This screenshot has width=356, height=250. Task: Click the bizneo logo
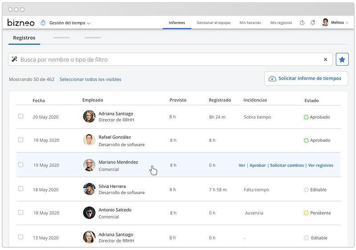(x=21, y=23)
